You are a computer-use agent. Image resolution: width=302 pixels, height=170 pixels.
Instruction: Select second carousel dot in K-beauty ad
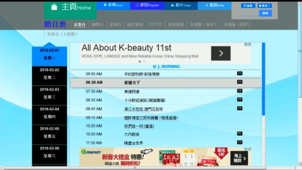pyautogui.click(x=144, y=62)
